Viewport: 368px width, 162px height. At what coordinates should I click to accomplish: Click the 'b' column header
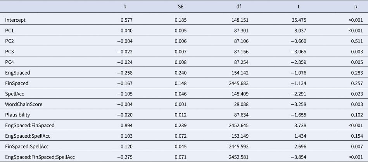pyautogui.click(x=125, y=7)
